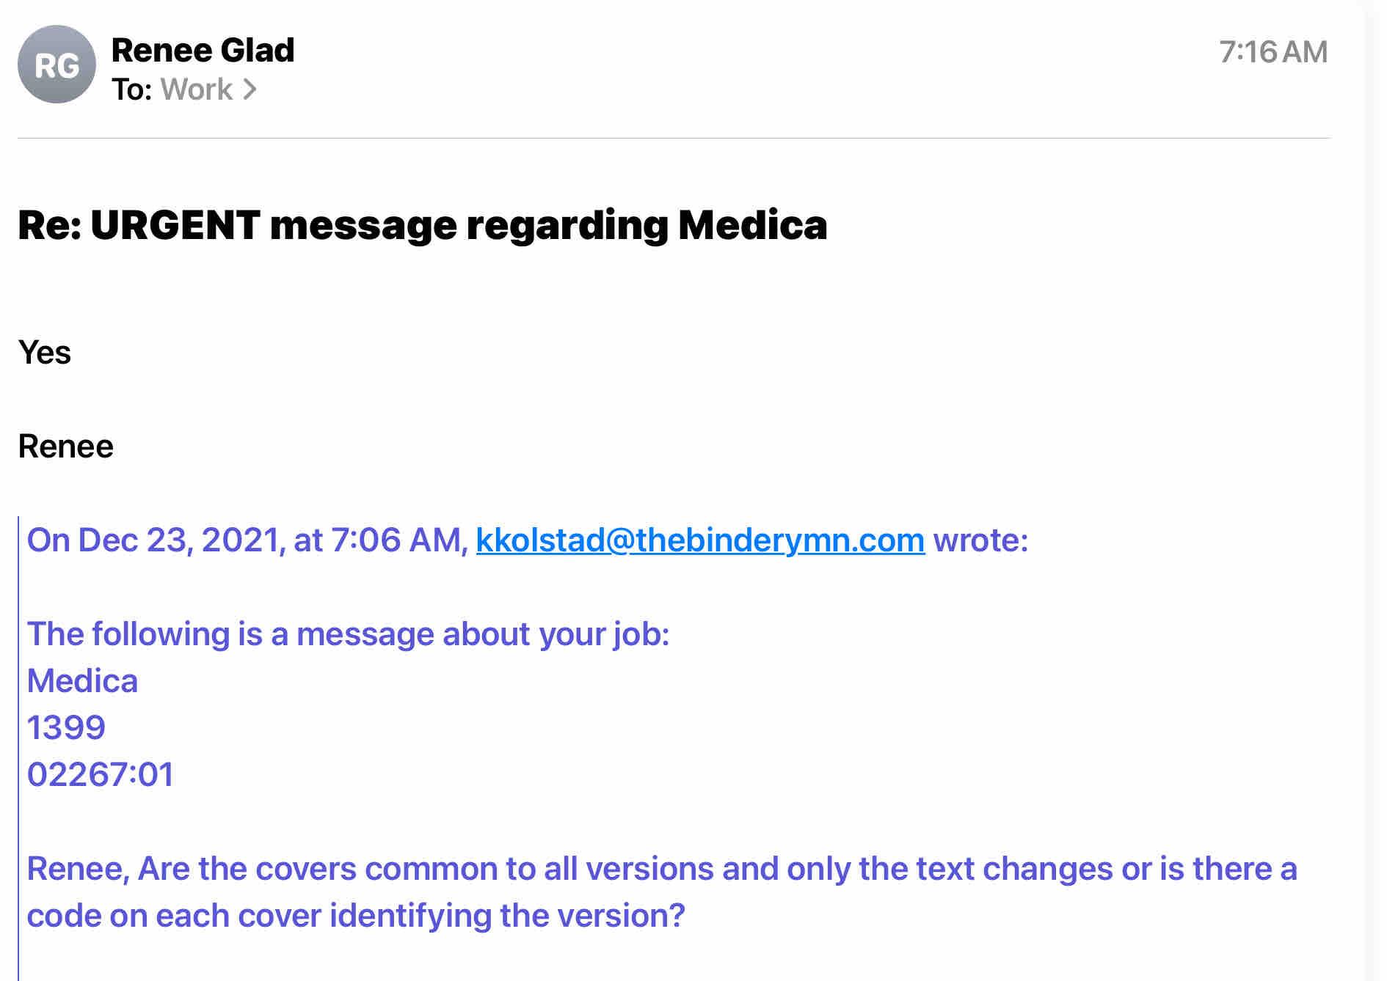Expand recipients with chevron beside Work
Image resolution: width=1387 pixels, height=981 pixels.
pyautogui.click(x=250, y=89)
